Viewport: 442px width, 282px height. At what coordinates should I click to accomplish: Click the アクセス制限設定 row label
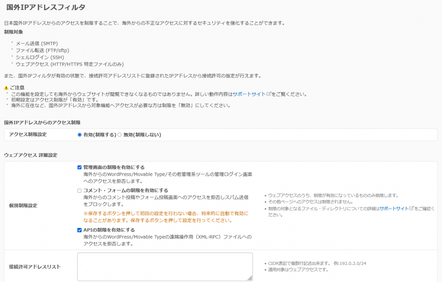click(28, 135)
